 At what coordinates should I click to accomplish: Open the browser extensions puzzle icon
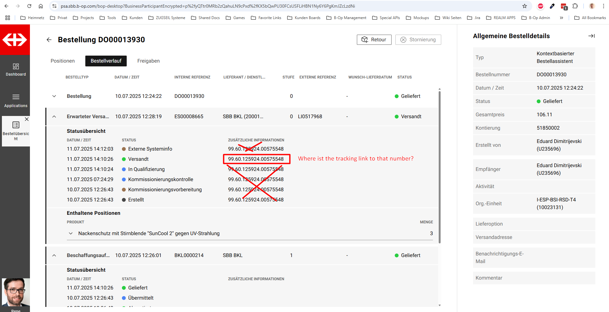575,6
